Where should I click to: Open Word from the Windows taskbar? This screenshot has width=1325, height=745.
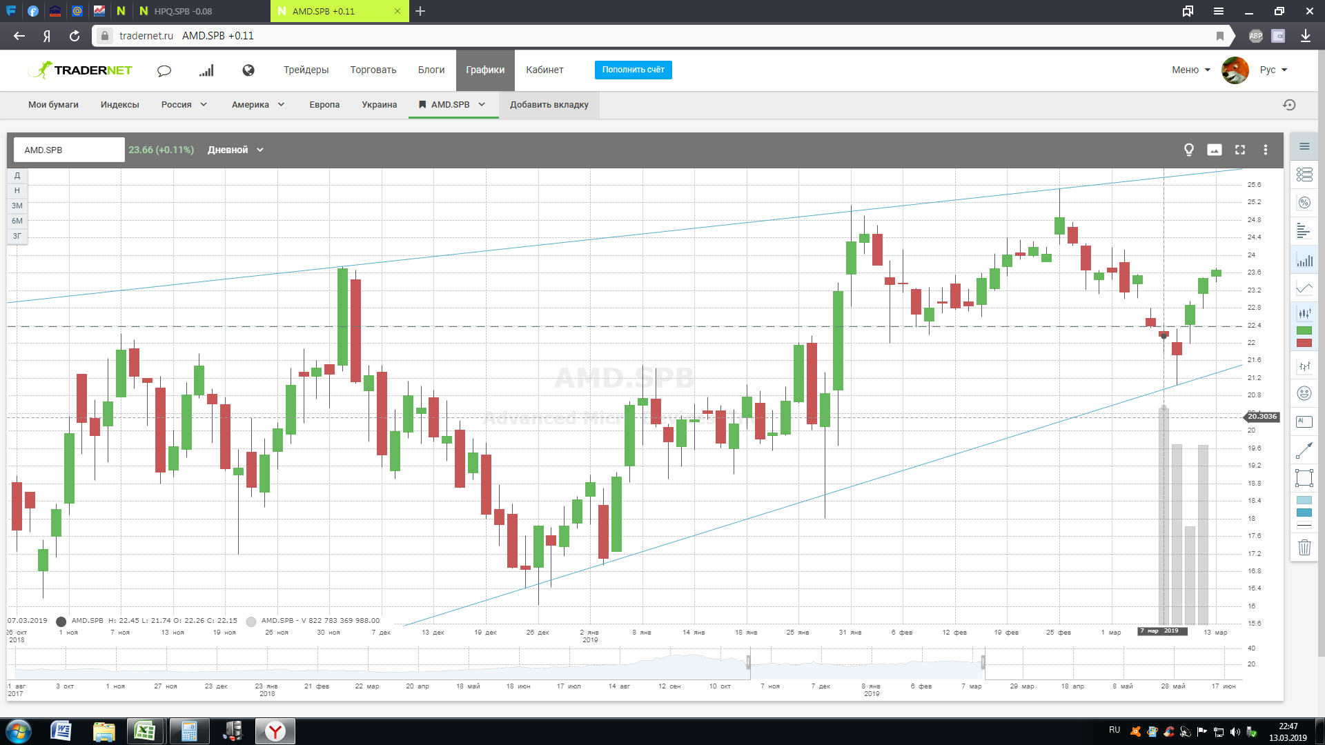pos(61,731)
